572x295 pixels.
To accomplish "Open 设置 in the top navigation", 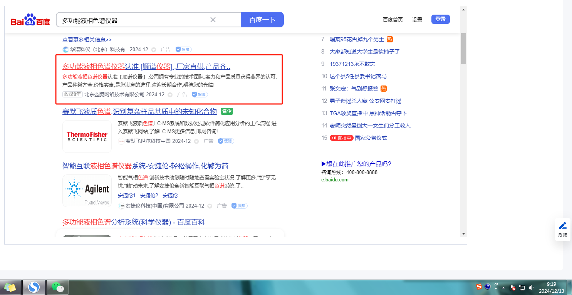I will (417, 20).
